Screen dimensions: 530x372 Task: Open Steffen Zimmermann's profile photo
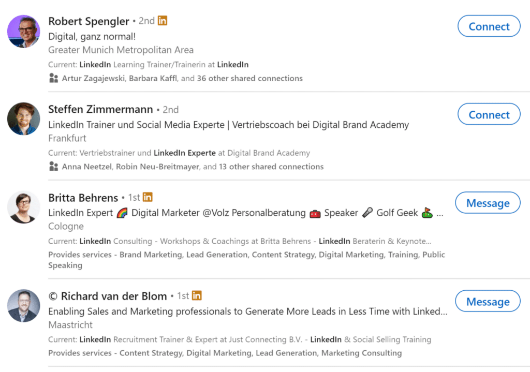click(x=24, y=119)
